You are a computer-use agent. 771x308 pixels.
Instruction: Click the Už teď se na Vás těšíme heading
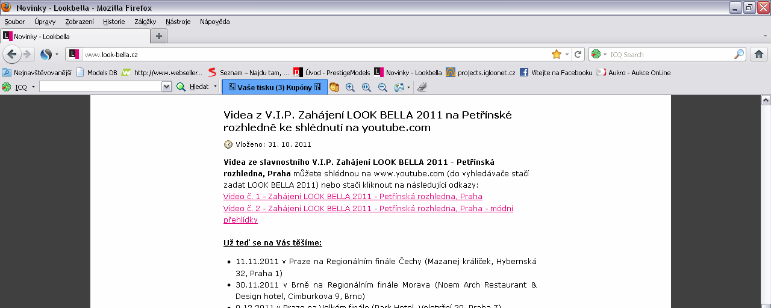[273, 243]
